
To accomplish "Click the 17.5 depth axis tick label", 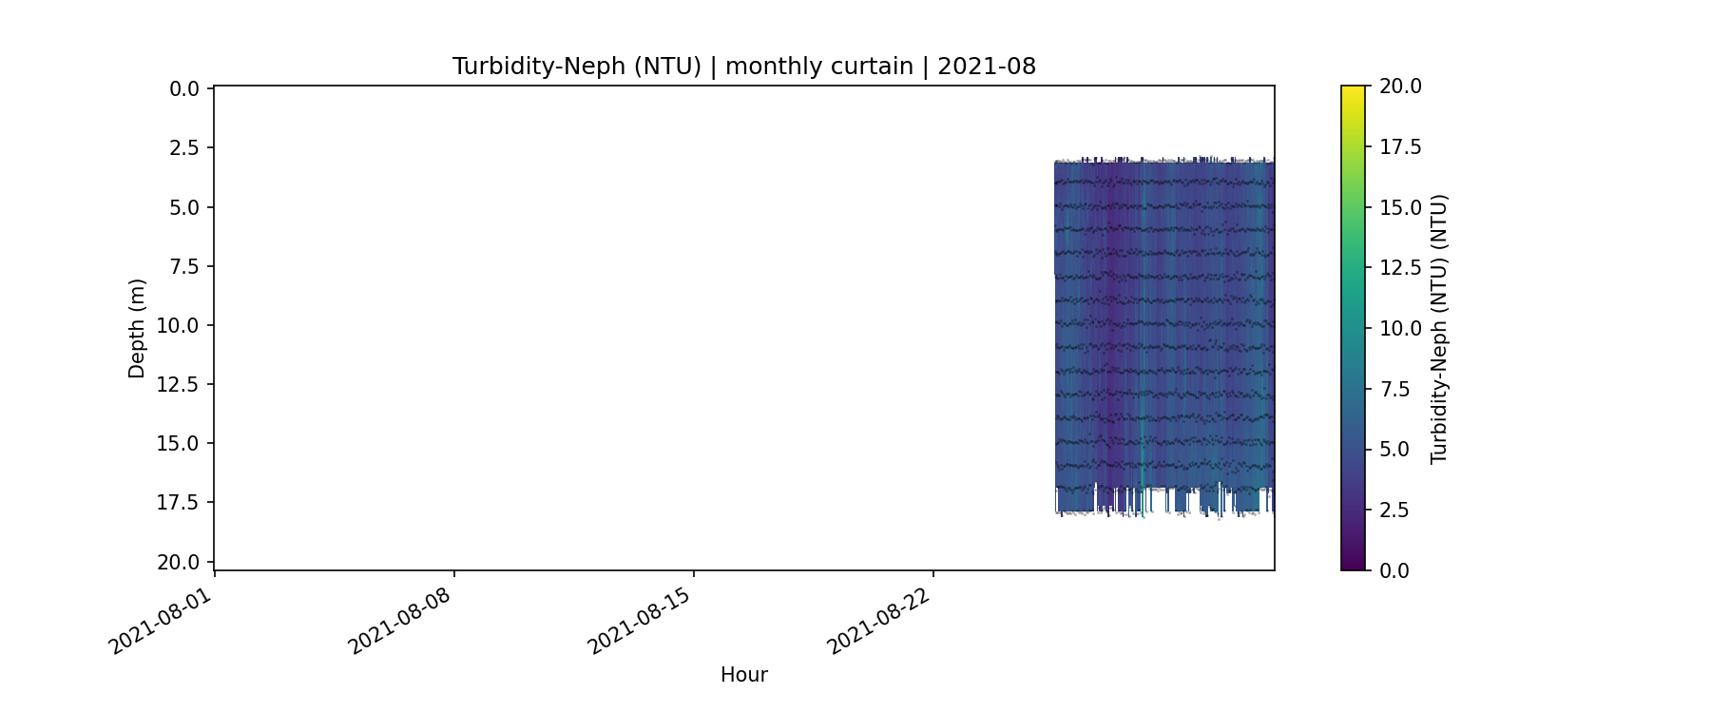I will (178, 503).
